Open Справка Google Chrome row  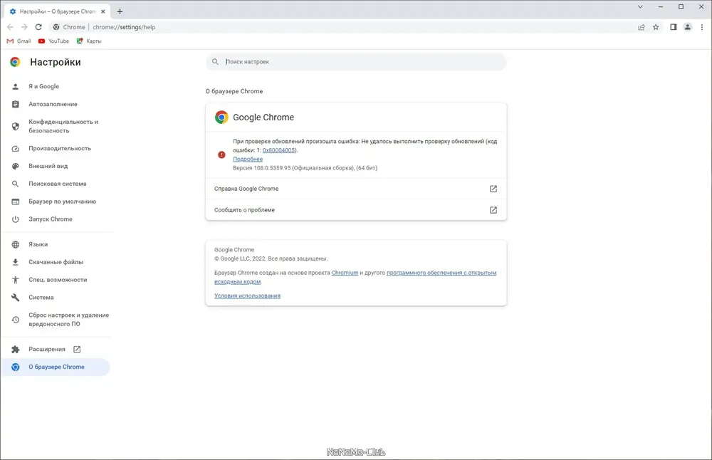tap(356, 189)
